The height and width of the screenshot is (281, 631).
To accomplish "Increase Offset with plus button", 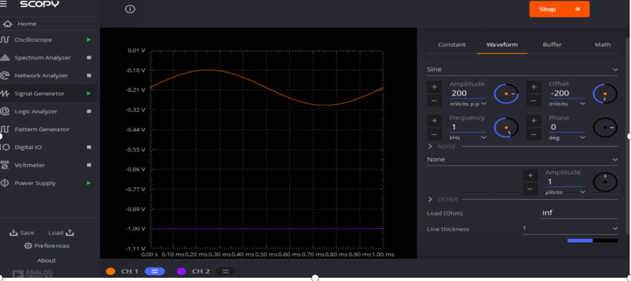I will (x=534, y=87).
